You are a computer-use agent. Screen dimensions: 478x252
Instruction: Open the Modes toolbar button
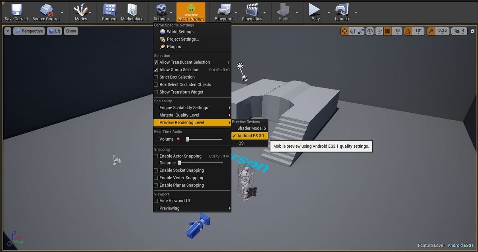[81, 12]
